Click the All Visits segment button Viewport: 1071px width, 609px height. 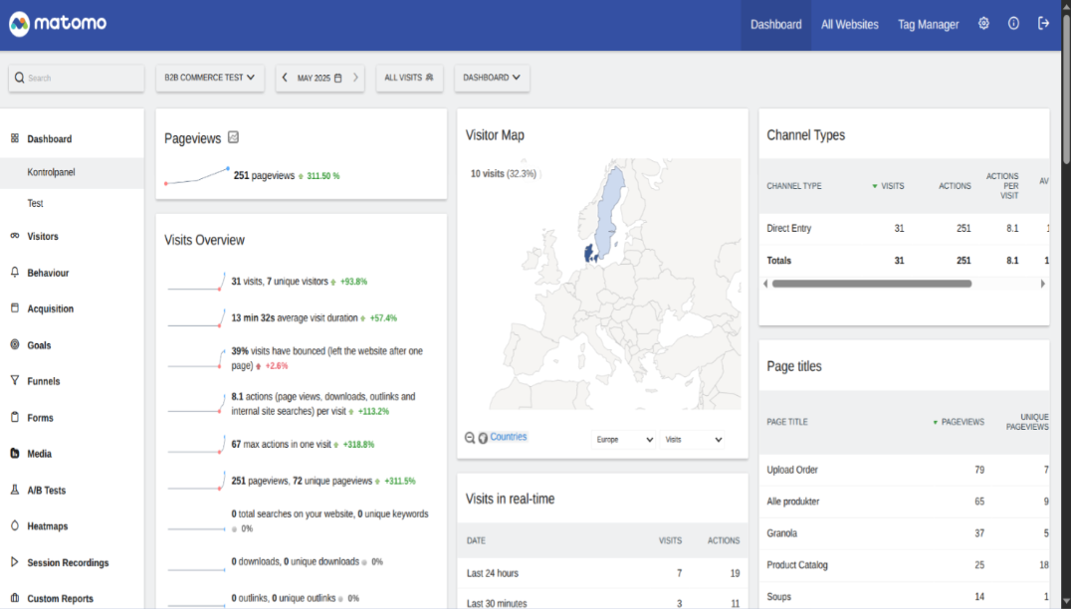tap(409, 78)
